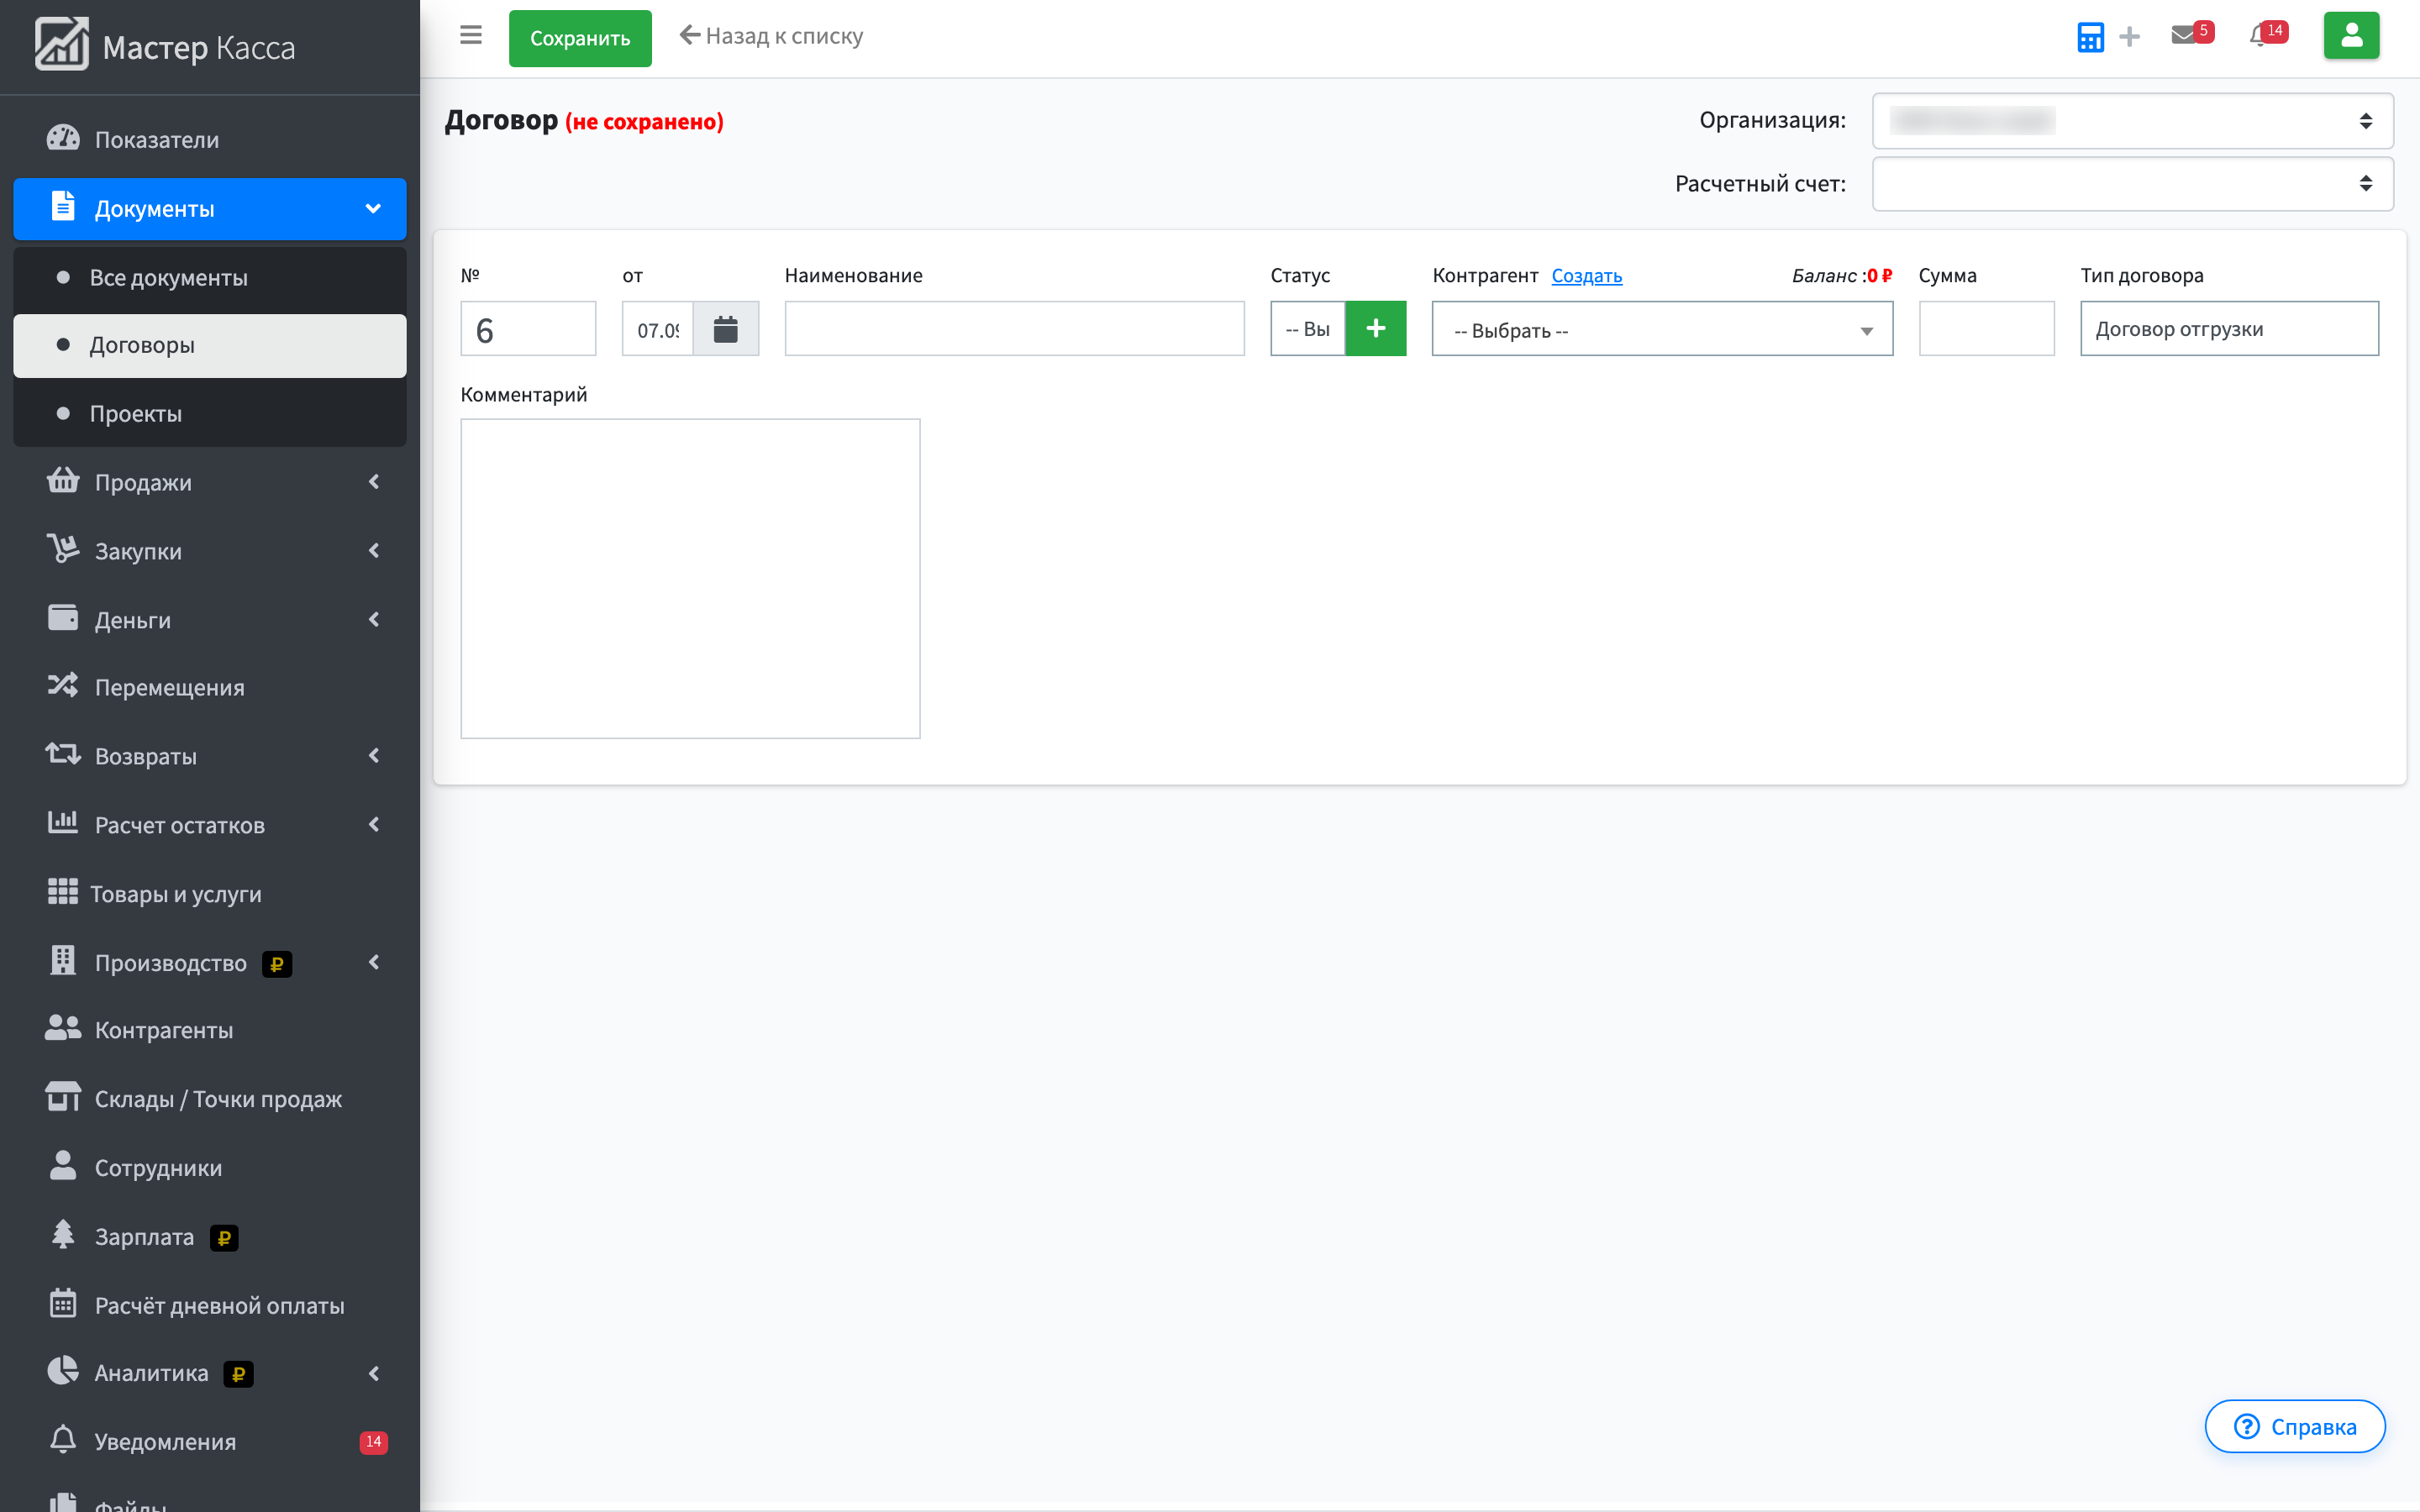The height and width of the screenshot is (1512, 2420).
Task: Open Склады / Точки продаж section
Action: (x=210, y=1099)
